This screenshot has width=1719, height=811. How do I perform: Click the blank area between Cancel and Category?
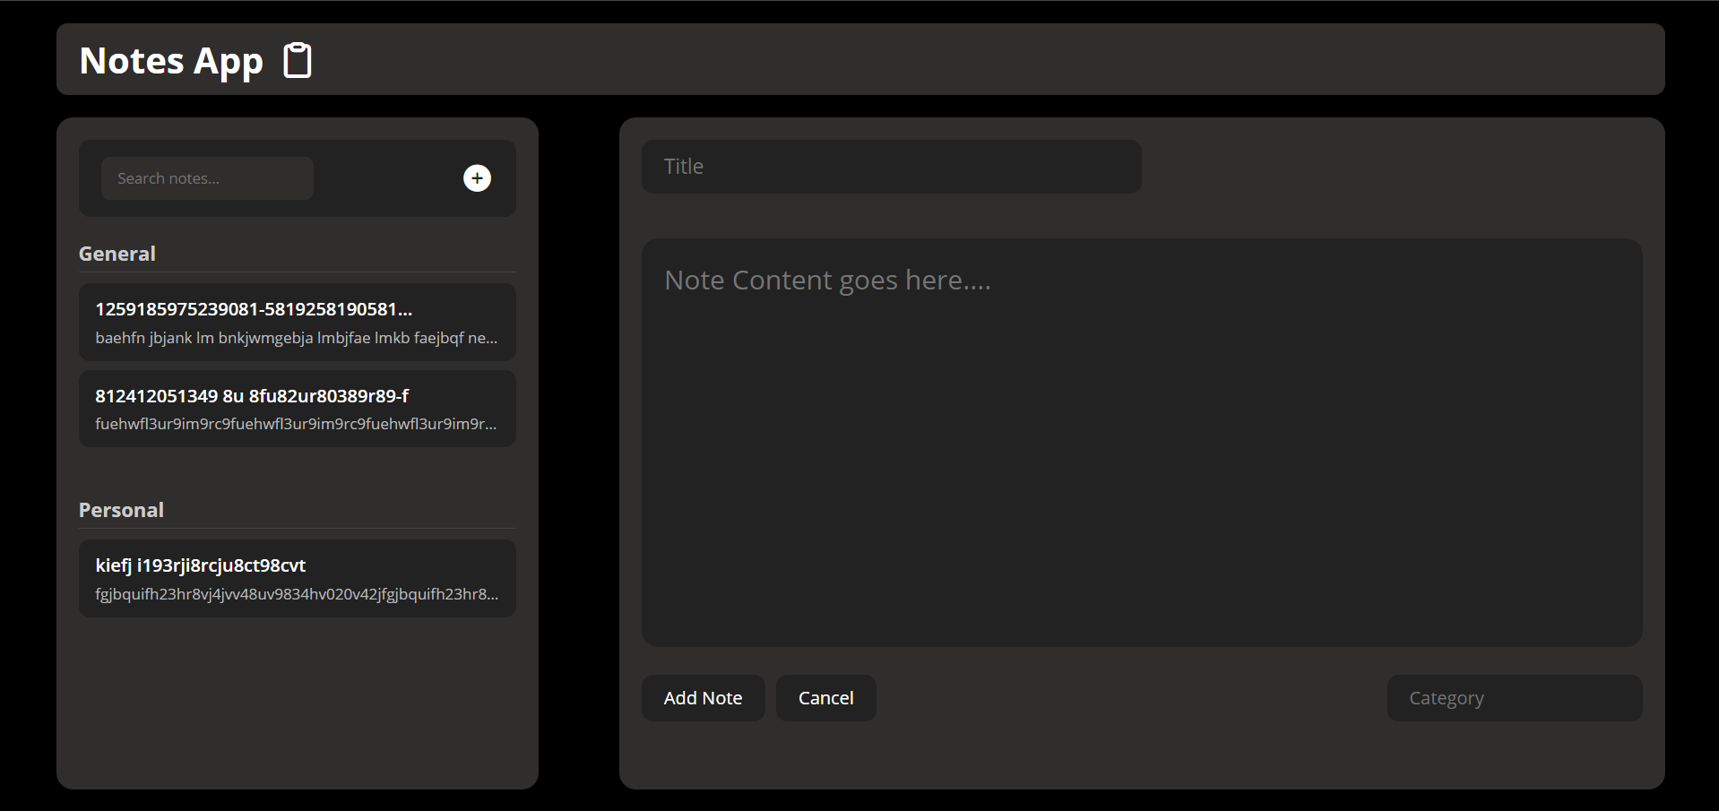click(1129, 698)
